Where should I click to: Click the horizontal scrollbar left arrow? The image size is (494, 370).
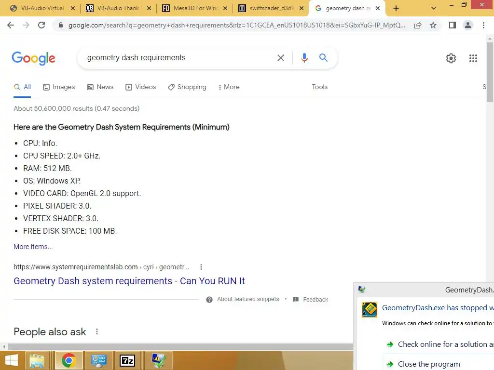tap(4, 347)
